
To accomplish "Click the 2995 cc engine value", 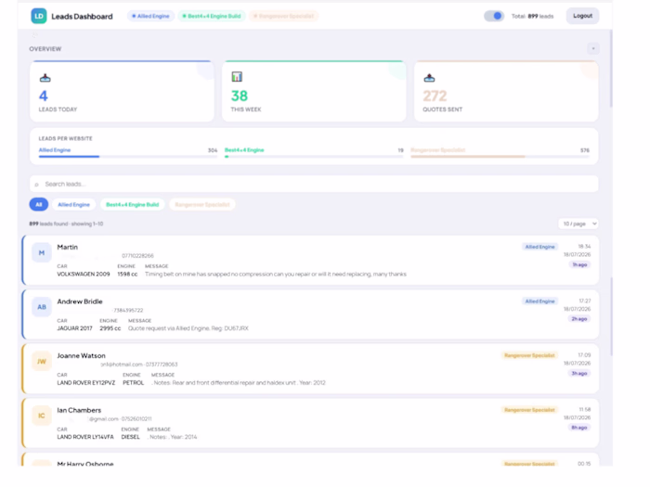I will pyautogui.click(x=110, y=328).
